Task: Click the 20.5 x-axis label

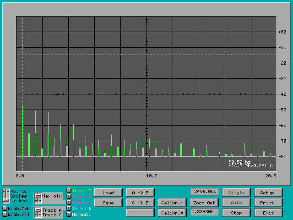Action: [x=271, y=176]
